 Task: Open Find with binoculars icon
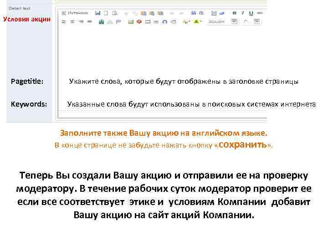pos(193,13)
